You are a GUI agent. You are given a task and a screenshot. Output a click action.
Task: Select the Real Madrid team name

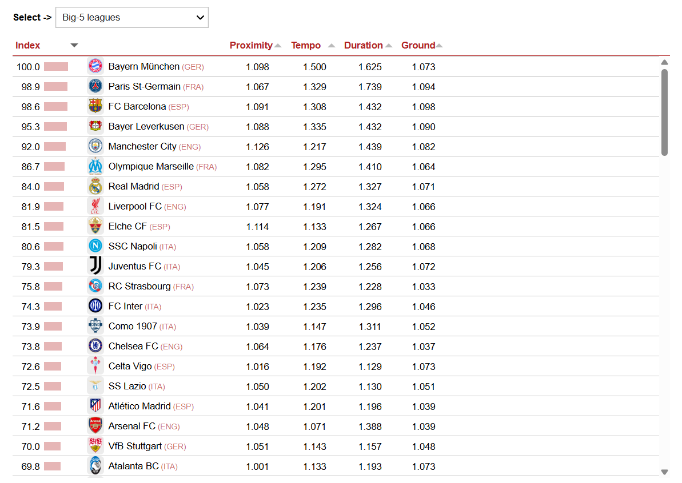click(x=134, y=186)
